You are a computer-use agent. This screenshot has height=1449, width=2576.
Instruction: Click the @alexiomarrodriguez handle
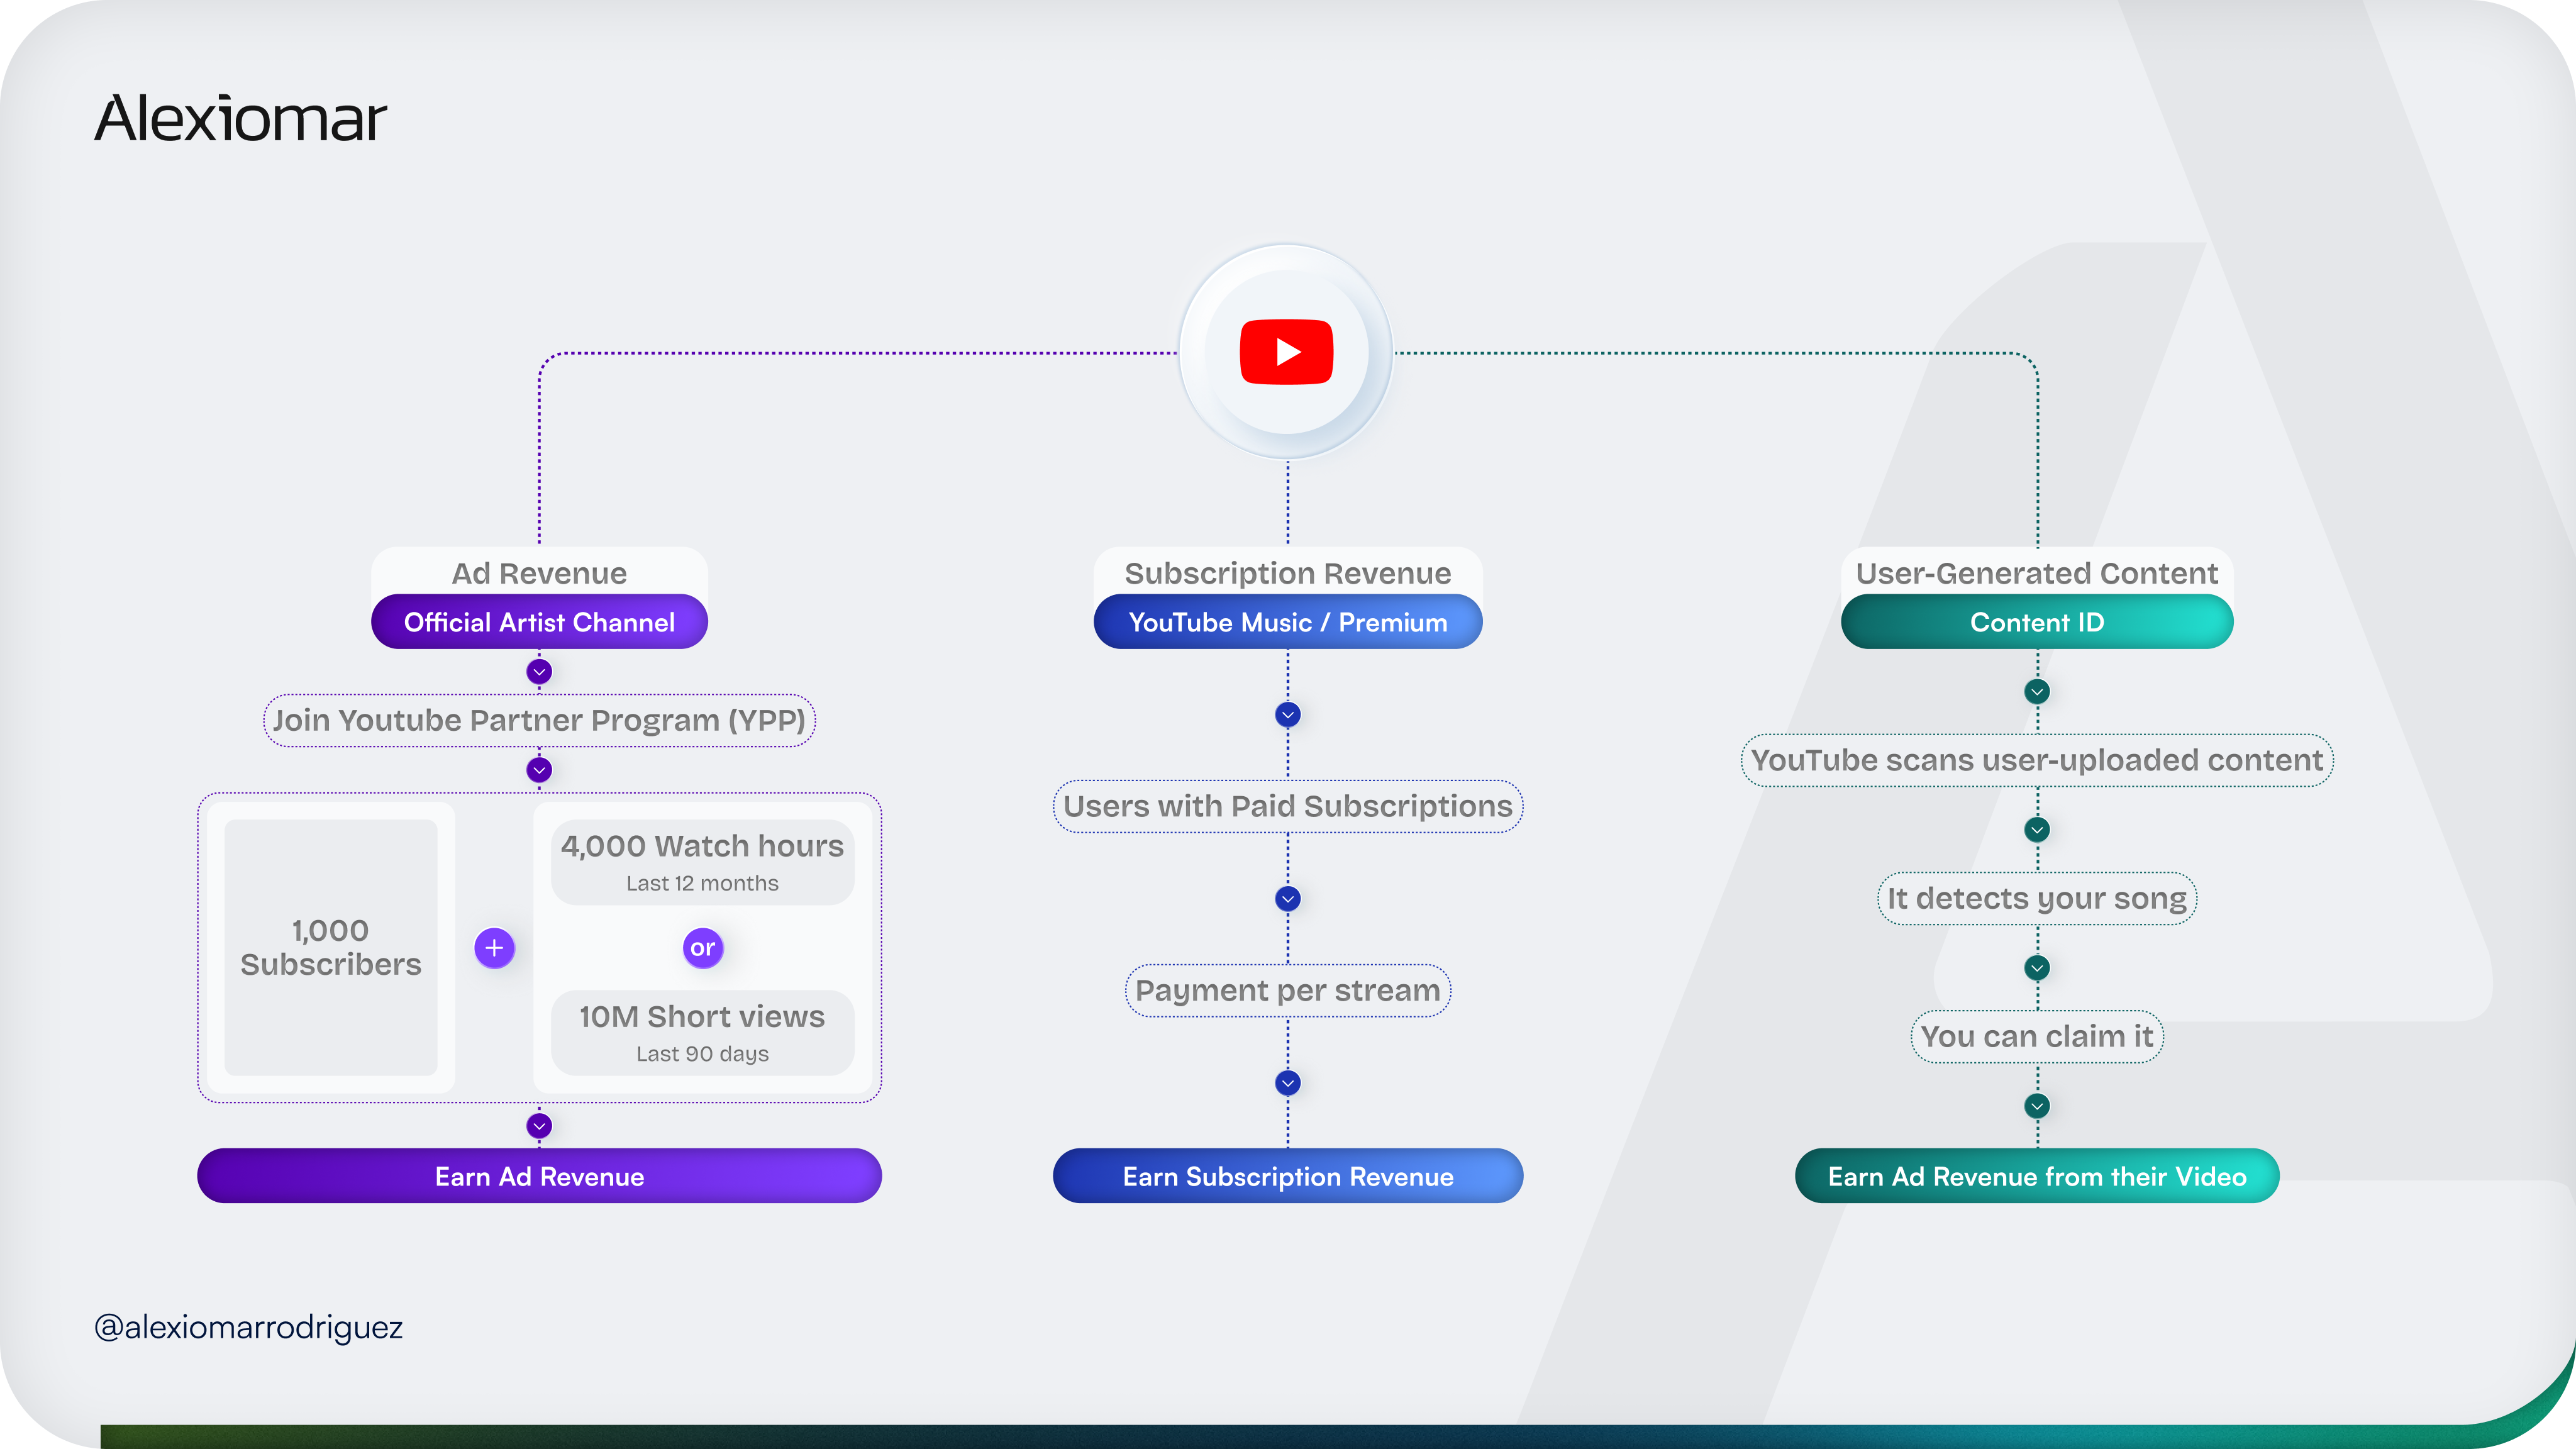(248, 1327)
